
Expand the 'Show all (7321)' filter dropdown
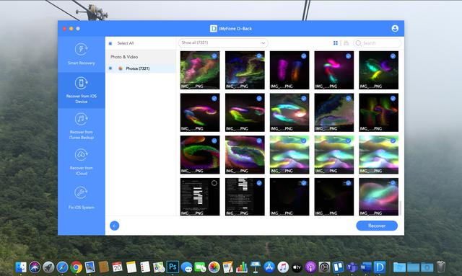(x=223, y=43)
